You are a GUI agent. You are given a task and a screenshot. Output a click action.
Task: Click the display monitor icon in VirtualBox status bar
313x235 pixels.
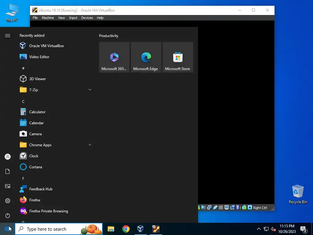point(226,207)
